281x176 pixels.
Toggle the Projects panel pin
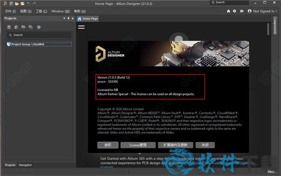click(68, 18)
